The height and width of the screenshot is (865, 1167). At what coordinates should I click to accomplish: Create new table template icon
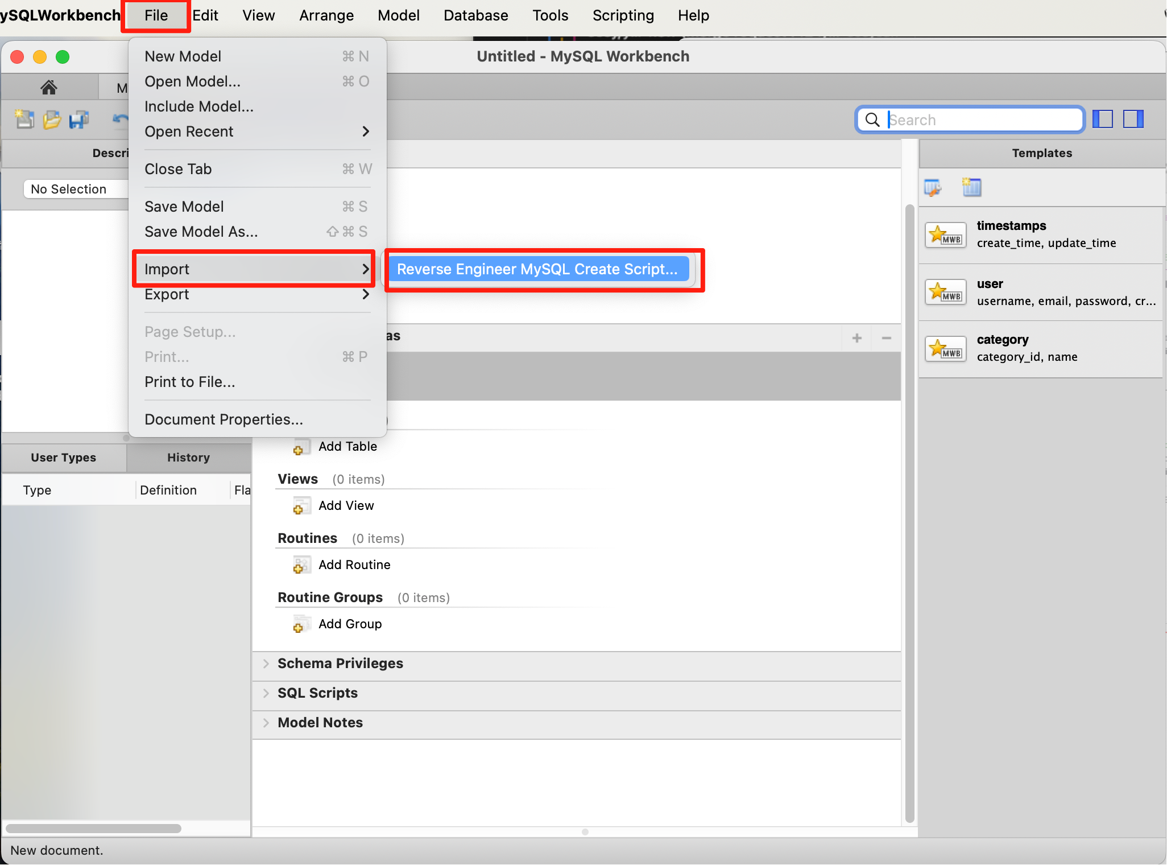point(971,187)
